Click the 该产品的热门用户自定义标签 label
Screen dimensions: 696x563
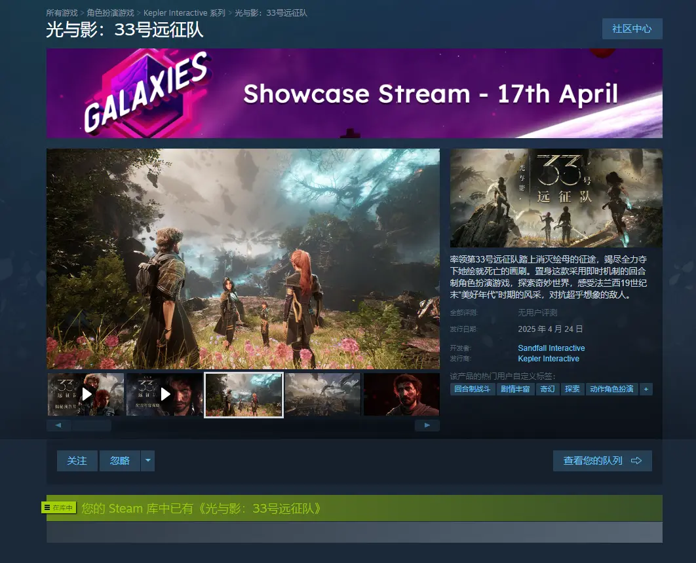tap(503, 376)
